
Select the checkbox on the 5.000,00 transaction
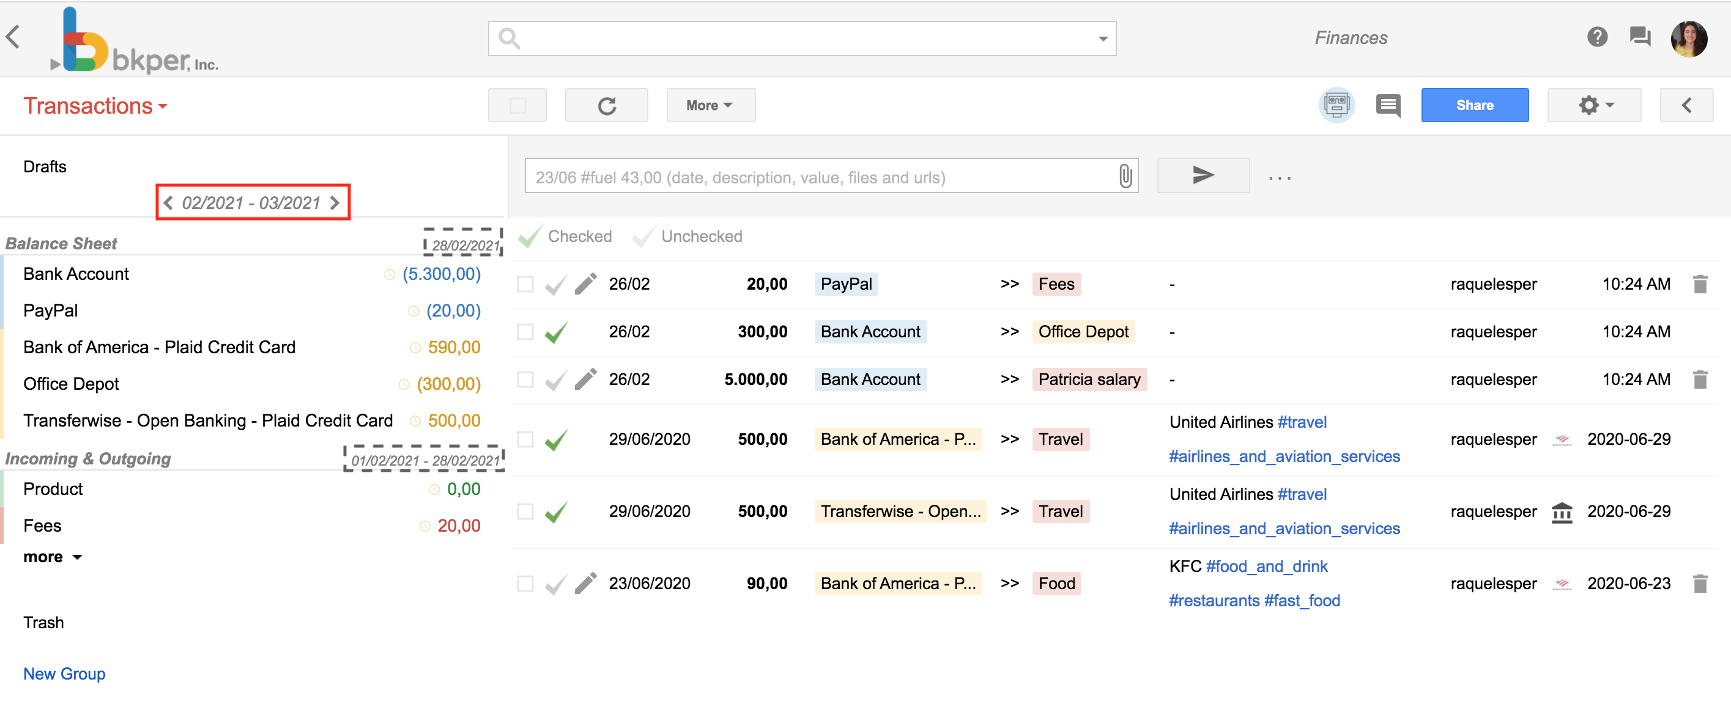pyautogui.click(x=525, y=378)
